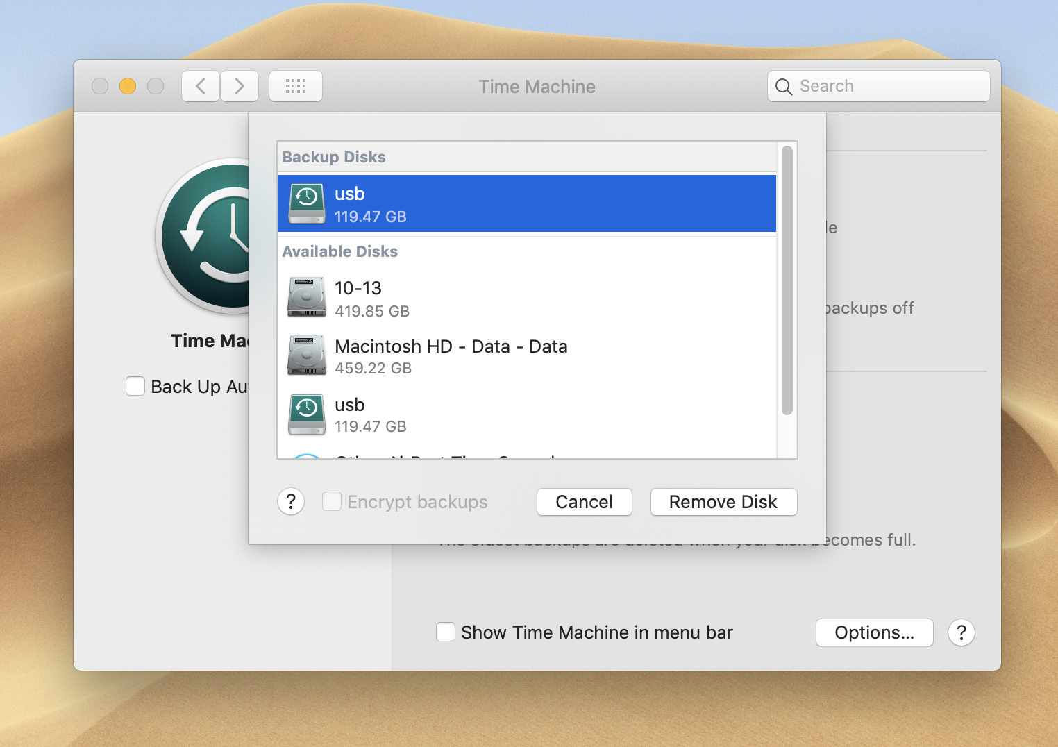Toggle Show Time Machine in menu bar
This screenshot has width=1058, height=747.
point(446,632)
